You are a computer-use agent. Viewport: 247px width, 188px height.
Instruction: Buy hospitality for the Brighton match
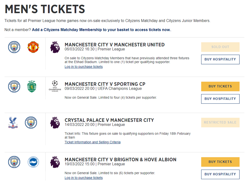click(220, 174)
